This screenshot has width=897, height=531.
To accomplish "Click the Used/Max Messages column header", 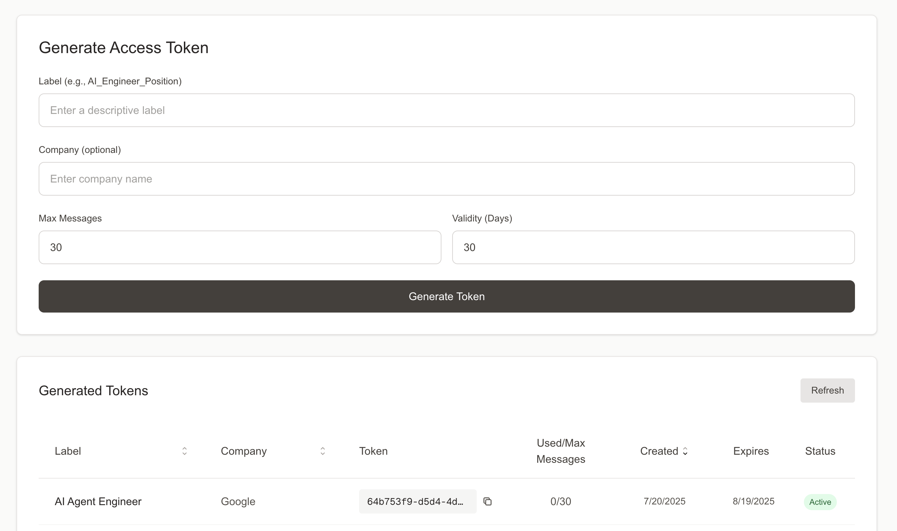I will tap(560, 451).
